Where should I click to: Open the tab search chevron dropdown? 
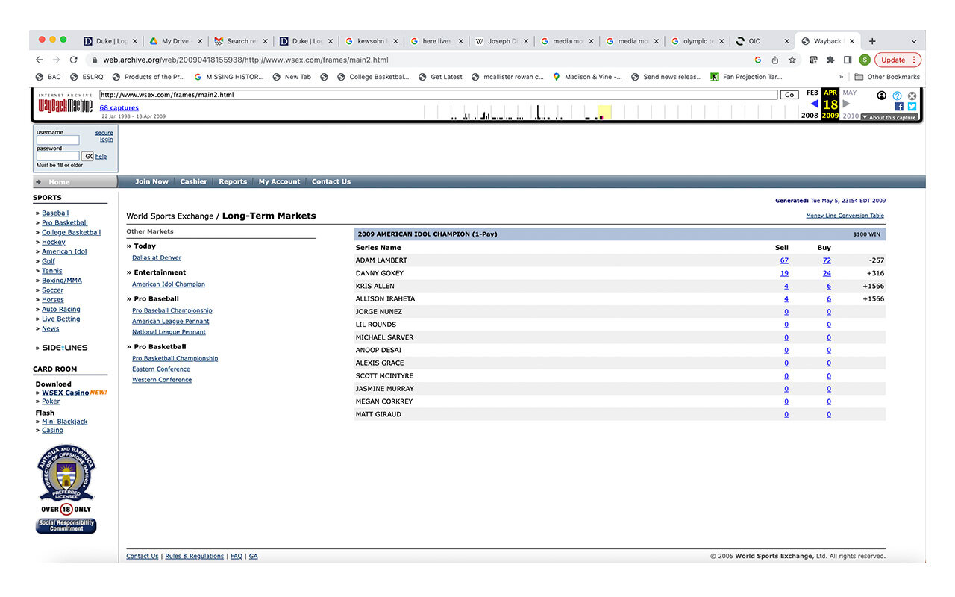[914, 41]
